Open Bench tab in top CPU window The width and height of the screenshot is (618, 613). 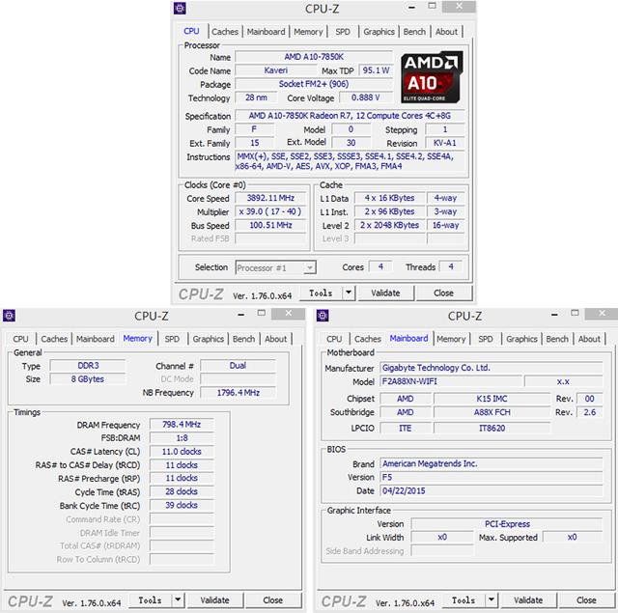coord(414,32)
